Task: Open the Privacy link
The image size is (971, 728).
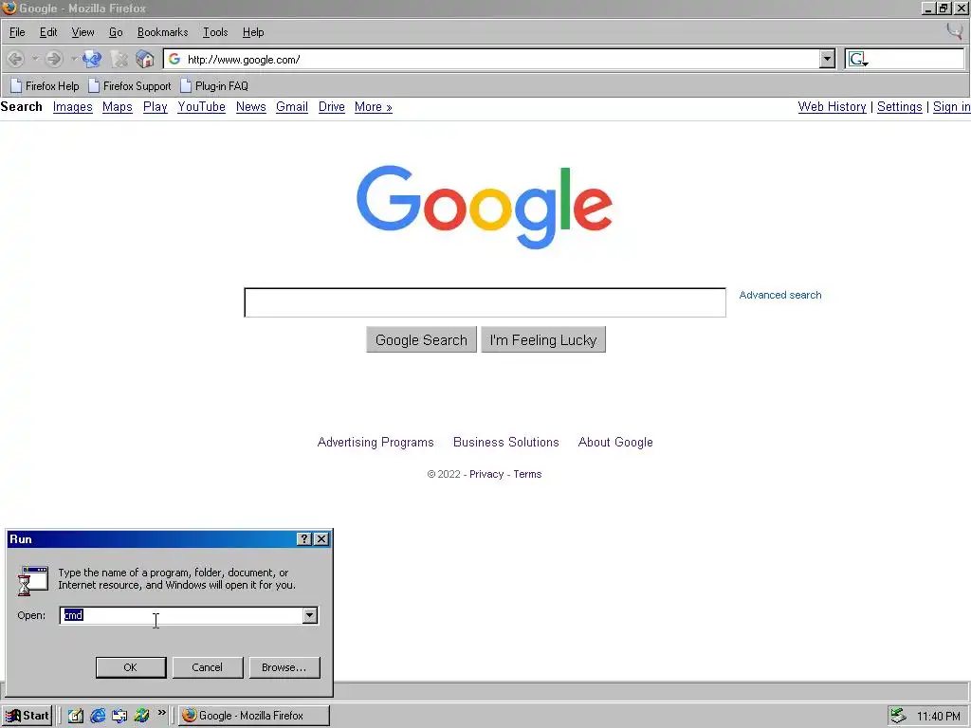Action: point(486,474)
